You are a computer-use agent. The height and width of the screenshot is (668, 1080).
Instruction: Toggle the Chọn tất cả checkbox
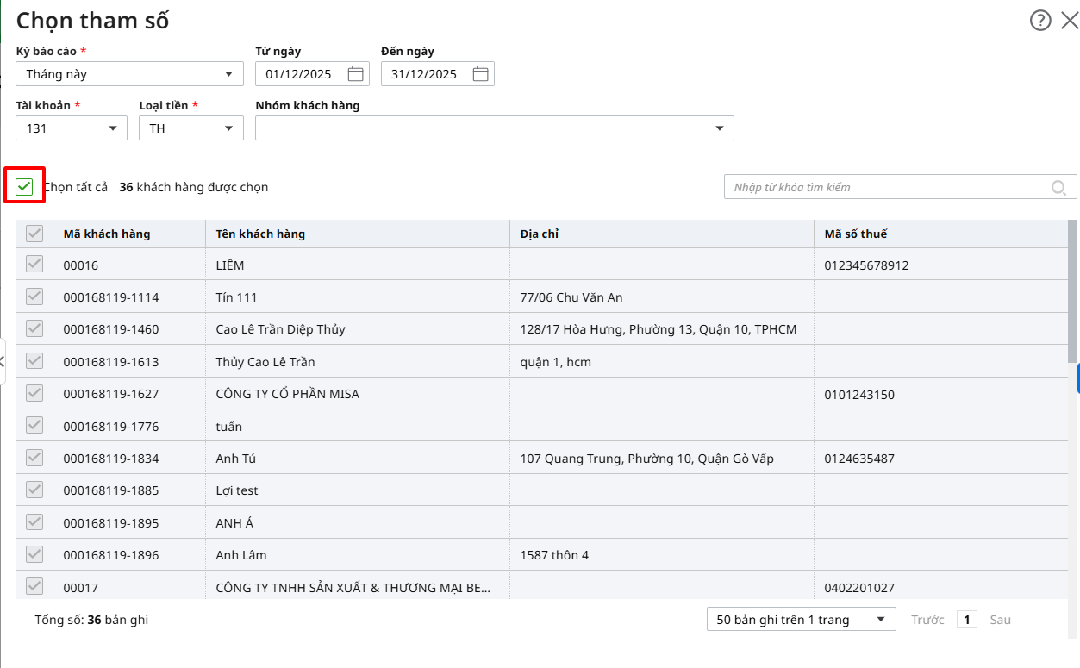[x=24, y=187]
